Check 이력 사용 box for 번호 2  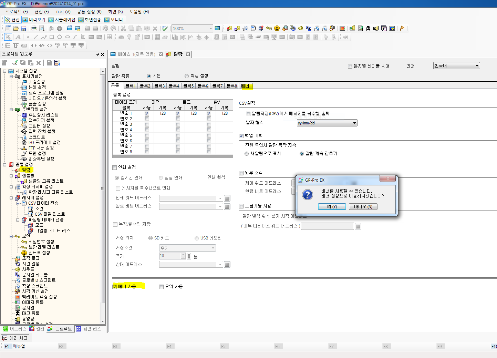[x=147, y=119]
